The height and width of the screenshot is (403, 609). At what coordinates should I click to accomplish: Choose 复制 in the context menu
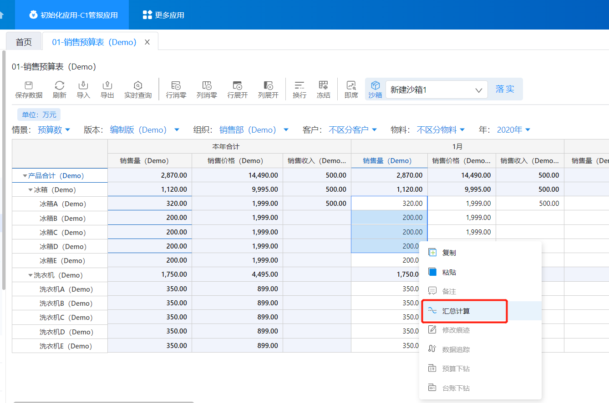pyautogui.click(x=449, y=253)
